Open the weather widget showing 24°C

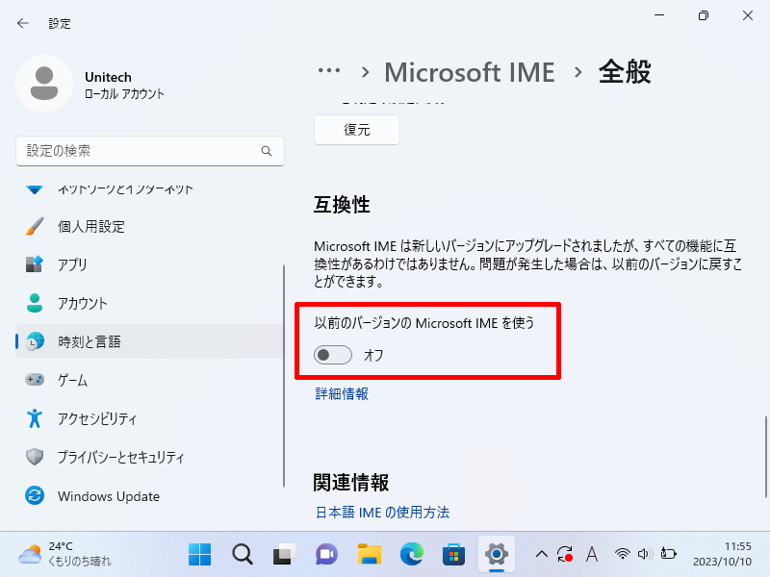[x=65, y=555]
